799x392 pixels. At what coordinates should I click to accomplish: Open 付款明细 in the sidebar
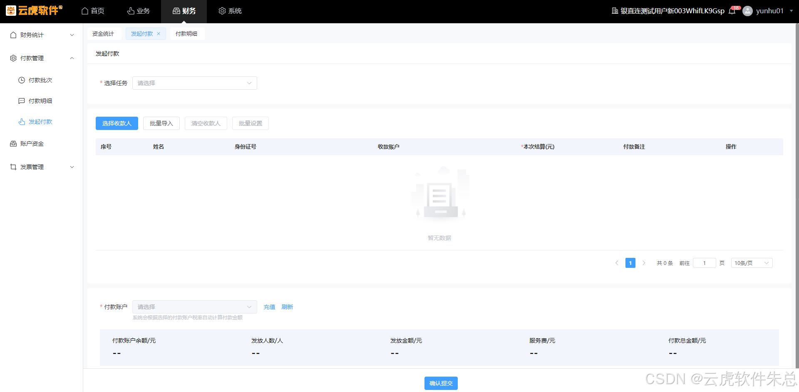[x=40, y=101]
